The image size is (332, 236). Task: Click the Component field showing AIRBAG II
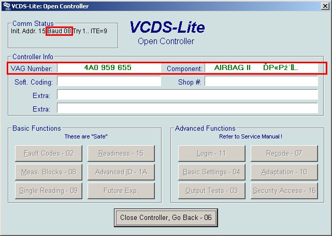coord(261,68)
